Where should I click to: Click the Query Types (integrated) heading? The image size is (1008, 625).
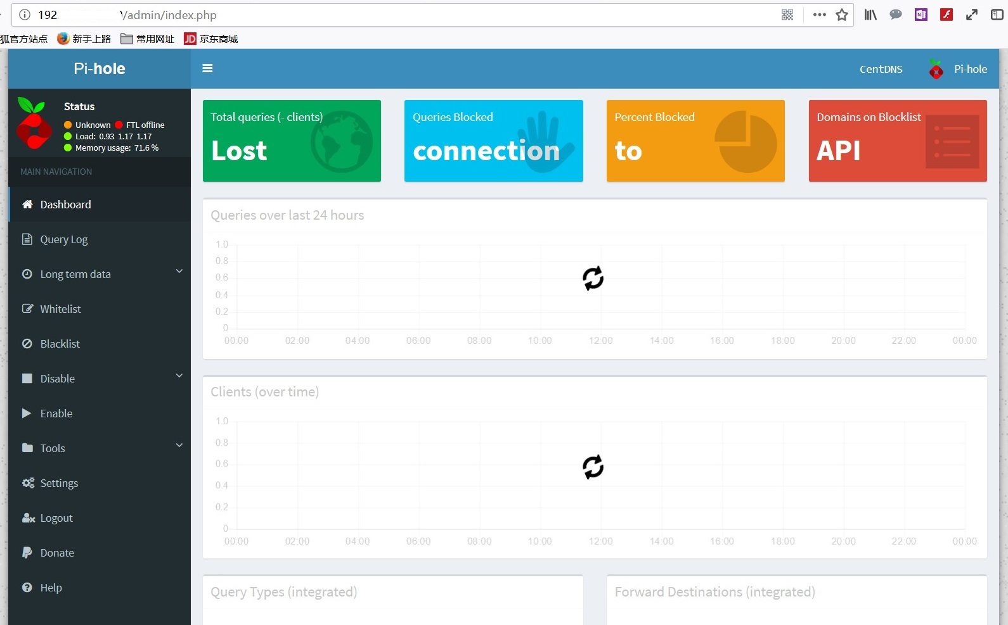click(x=283, y=592)
